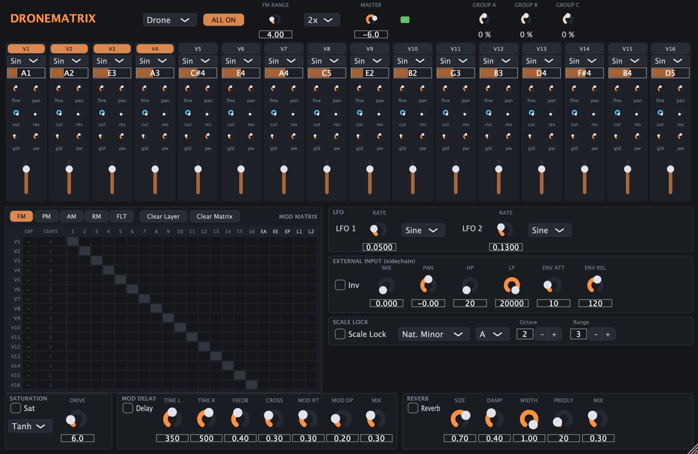Click the reverb SIZE knob
The height and width of the screenshot is (454, 698).
(x=460, y=419)
